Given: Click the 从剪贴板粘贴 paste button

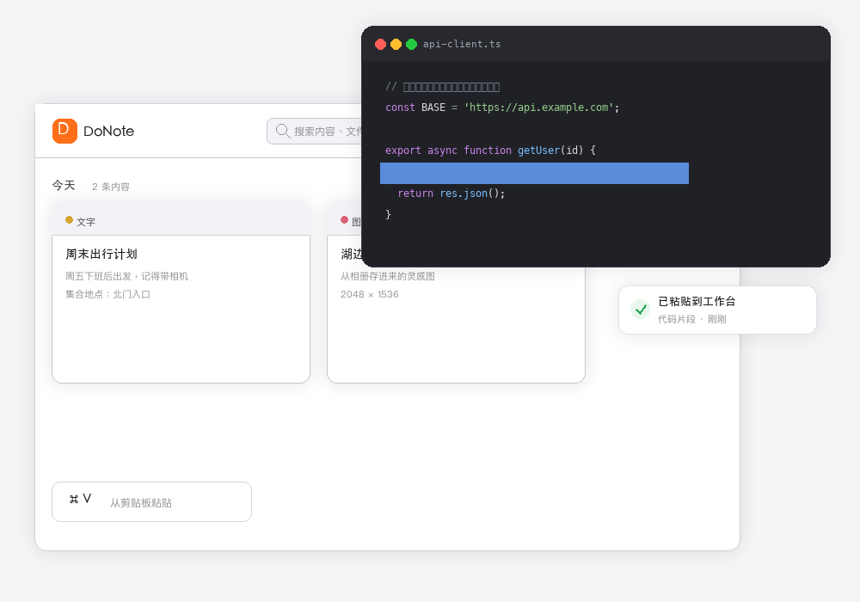Looking at the screenshot, I should pyautogui.click(x=152, y=501).
